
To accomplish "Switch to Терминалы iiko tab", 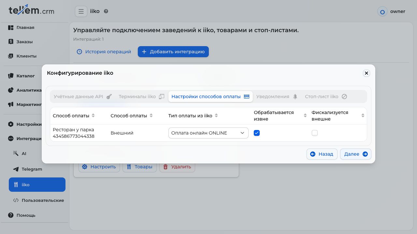I will pos(141,97).
